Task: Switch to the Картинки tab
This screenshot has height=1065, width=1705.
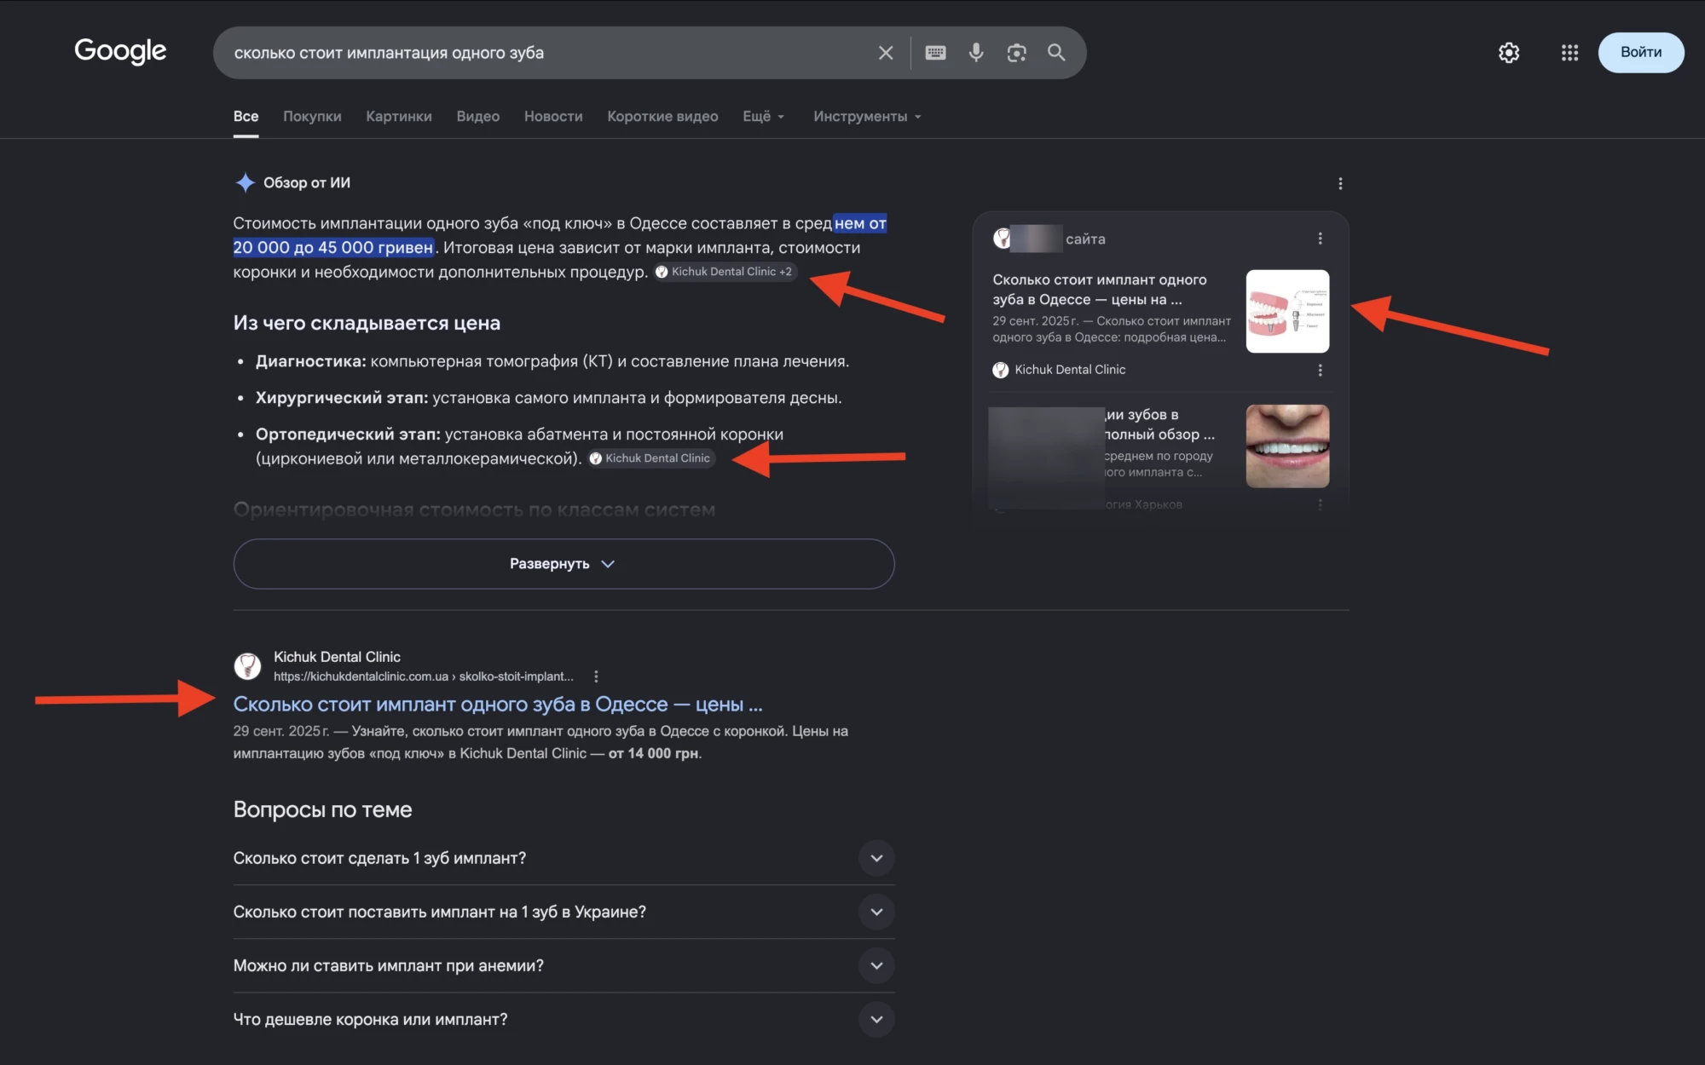Action: click(398, 117)
